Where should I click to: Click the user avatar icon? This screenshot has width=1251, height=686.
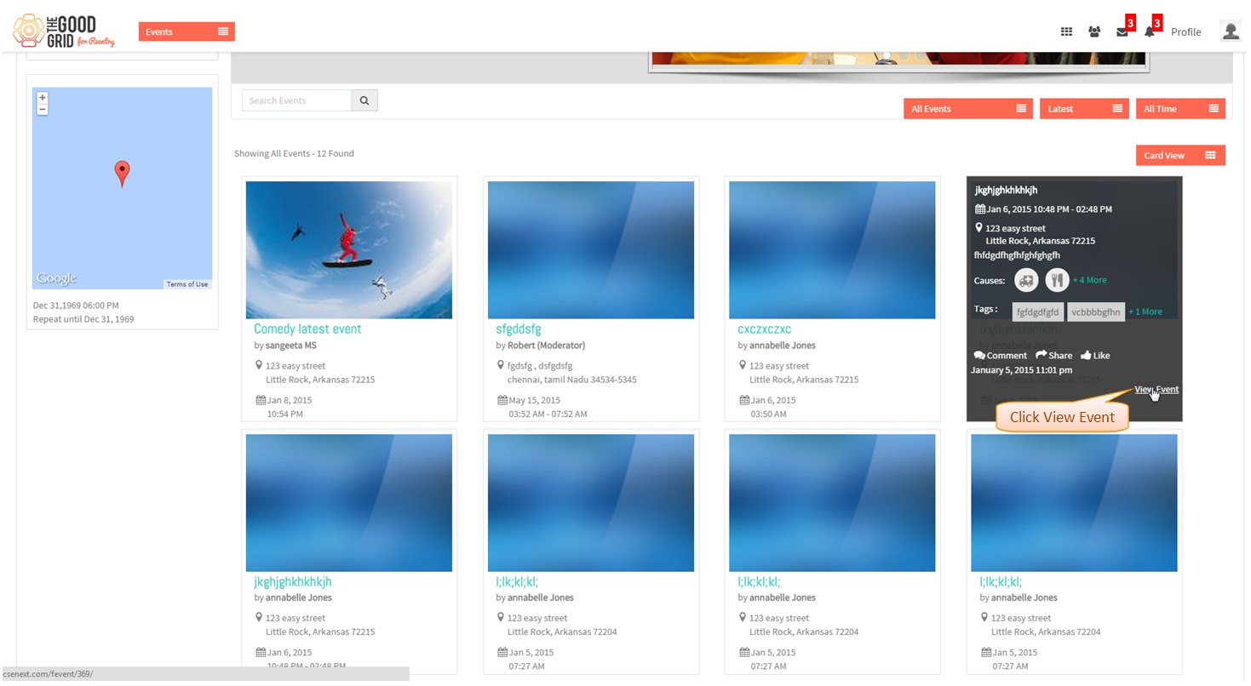[x=1231, y=31]
